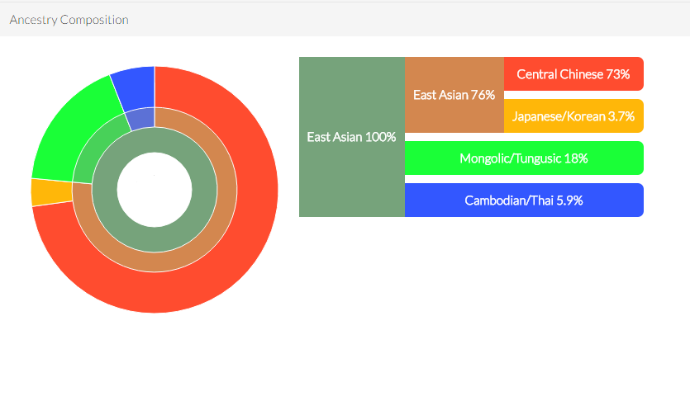This screenshot has width=690, height=396.
Task: Click the pale blue middle ring segment
Action: click(141, 119)
